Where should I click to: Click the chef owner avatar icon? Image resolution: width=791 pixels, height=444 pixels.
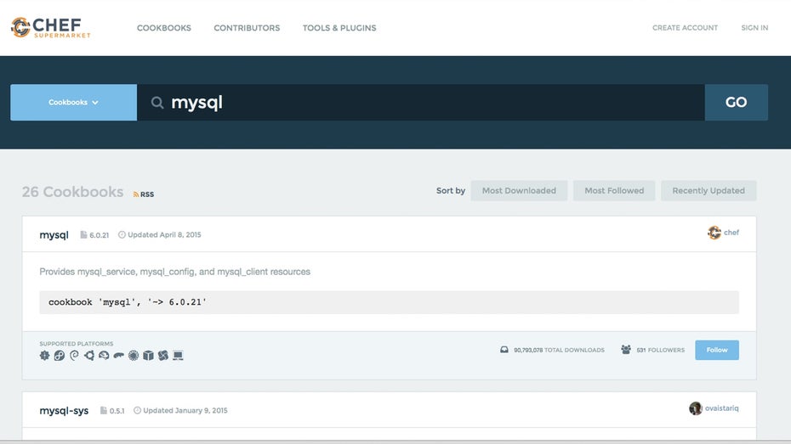[714, 233]
